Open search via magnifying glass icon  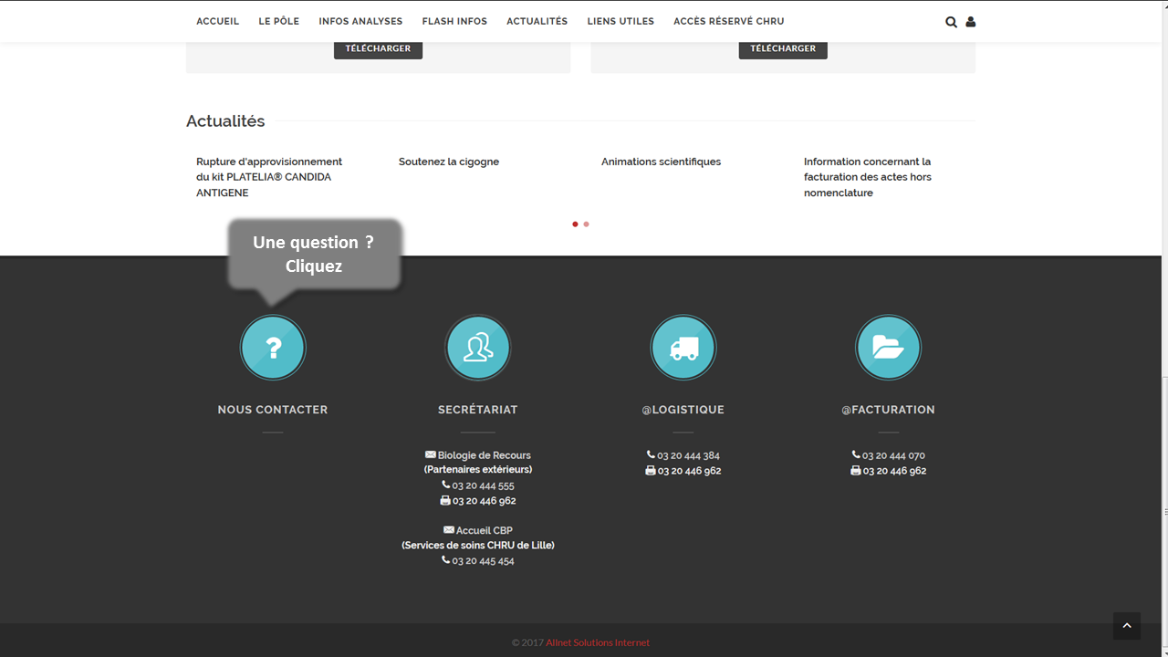click(x=951, y=22)
